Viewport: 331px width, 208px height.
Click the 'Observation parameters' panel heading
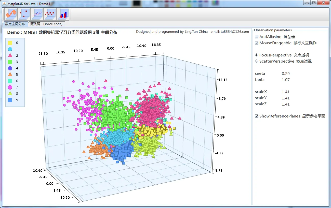pos(273,30)
